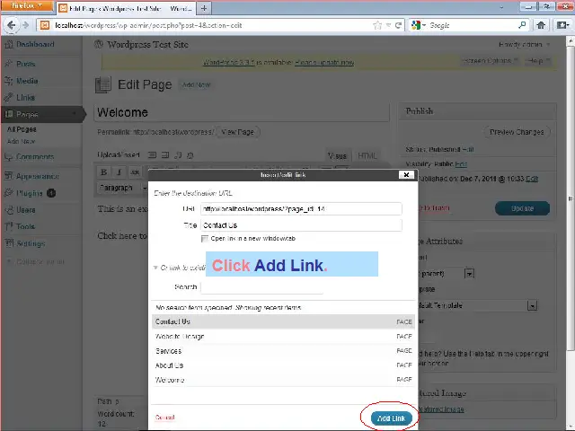Screen dimensions: 575x431
Task: Switch to Visual editor tab
Action: click(338, 155)
